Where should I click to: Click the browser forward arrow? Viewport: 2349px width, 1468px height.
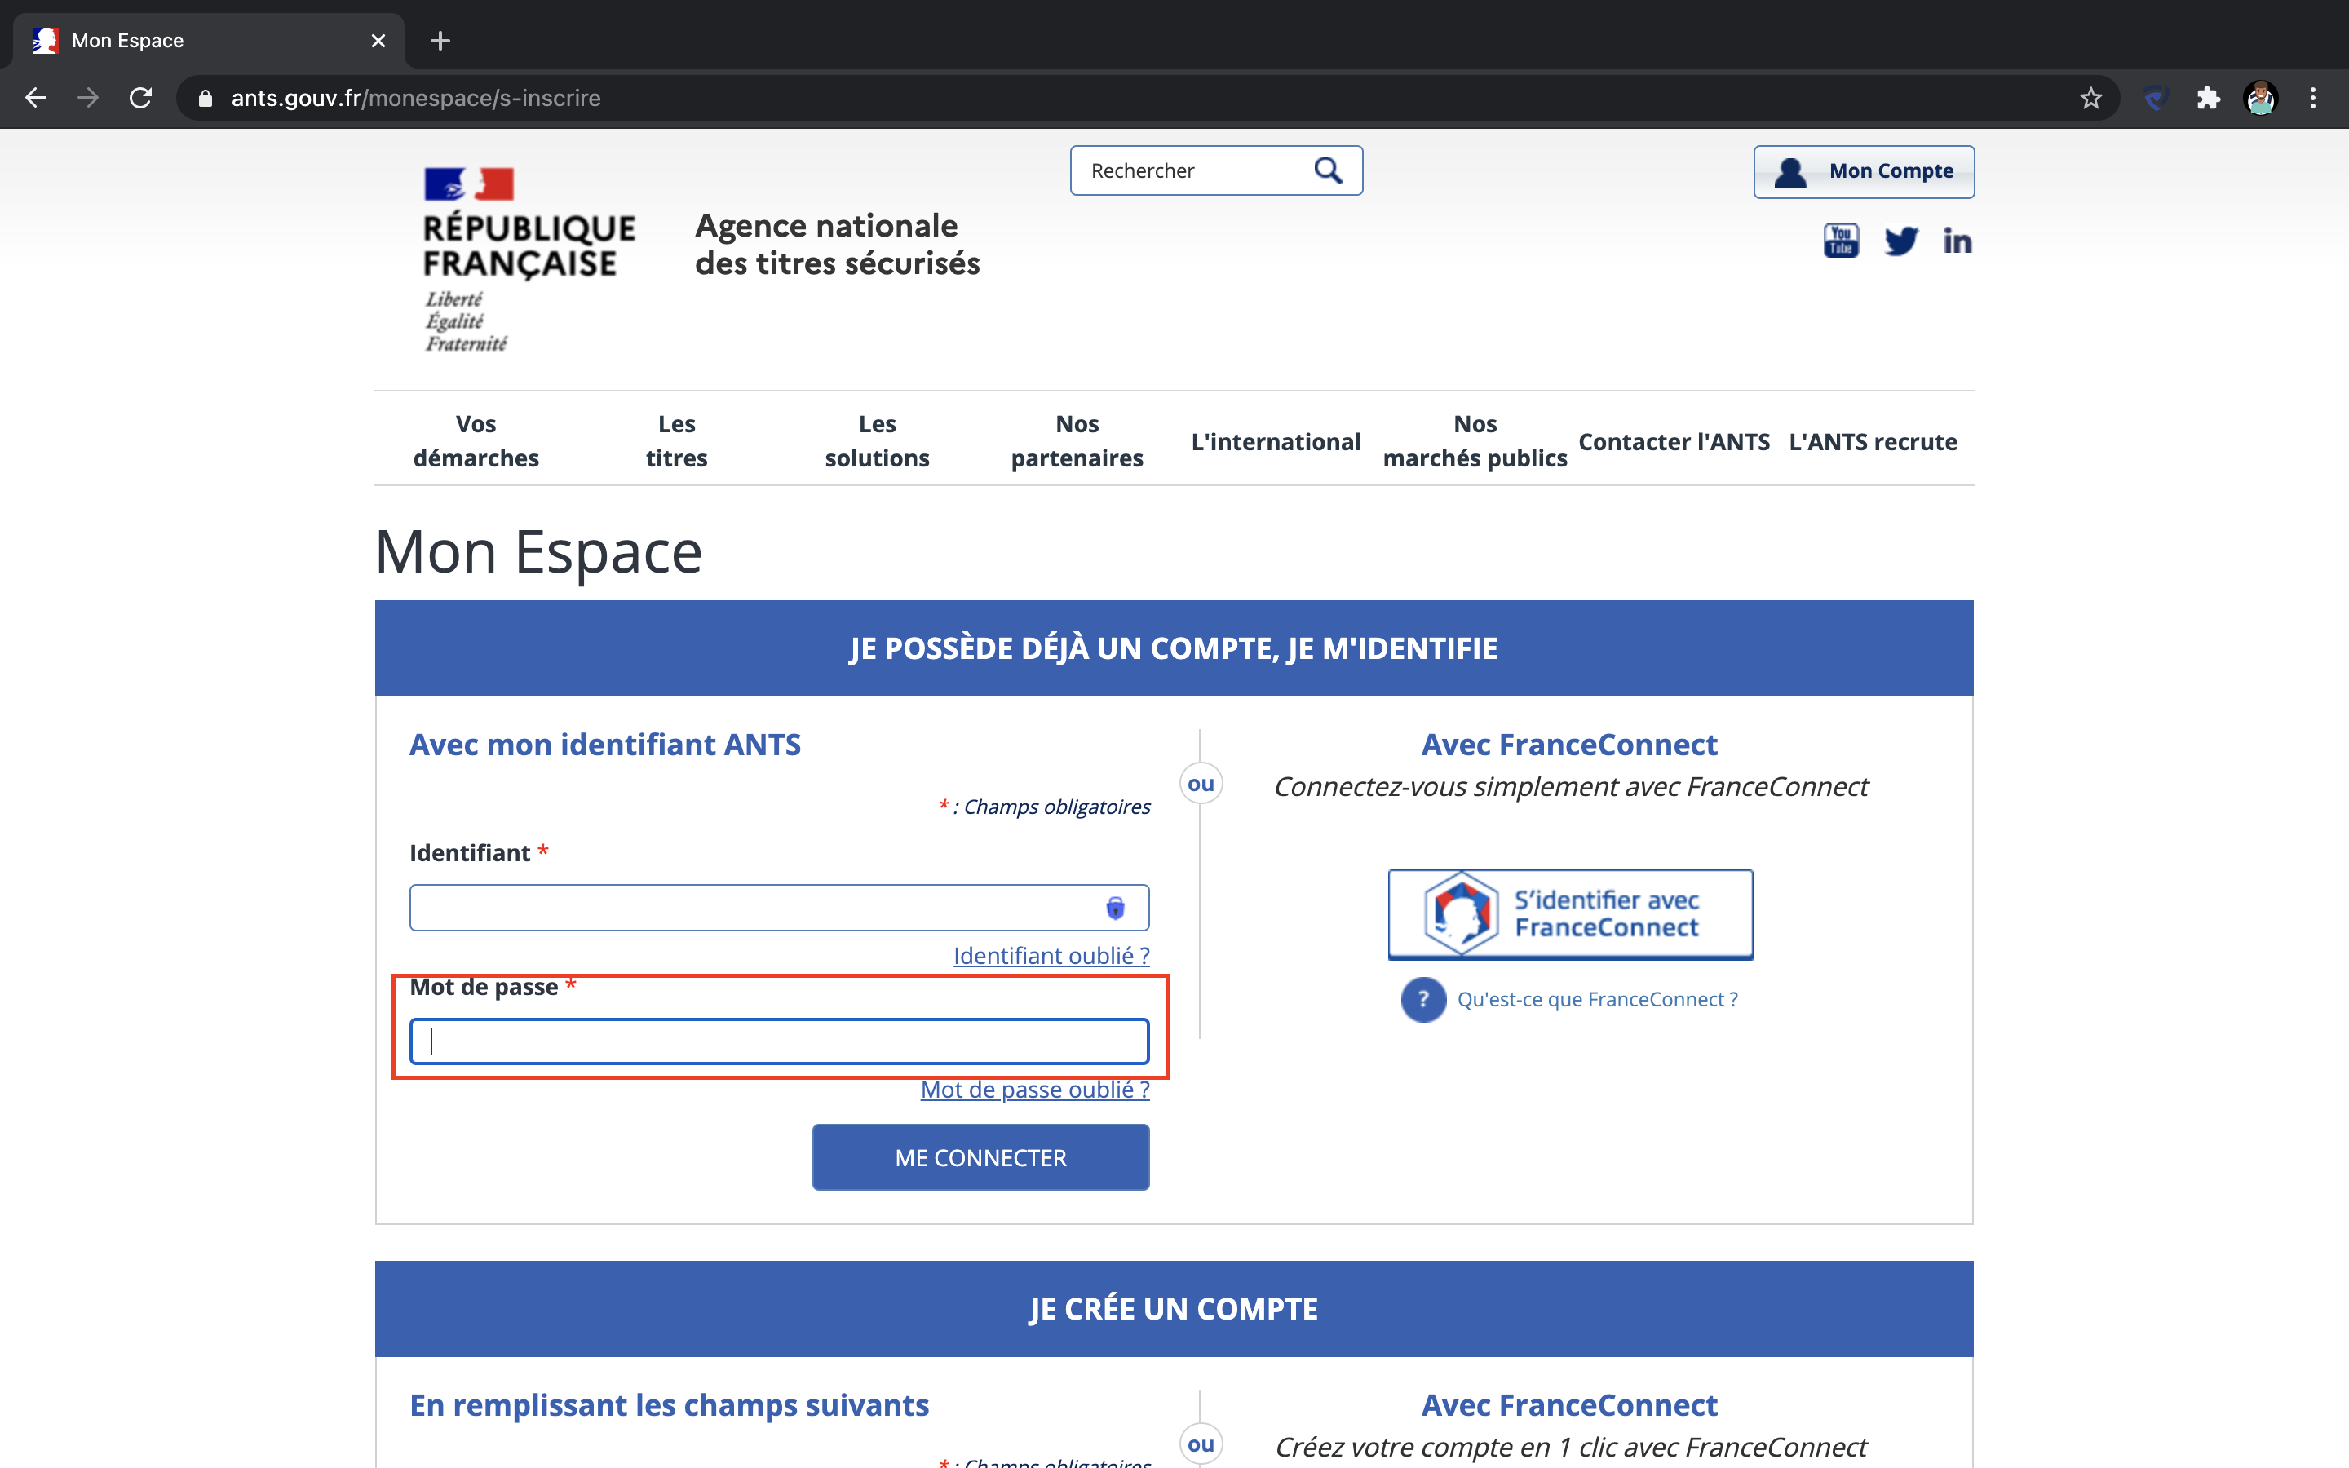88,98
